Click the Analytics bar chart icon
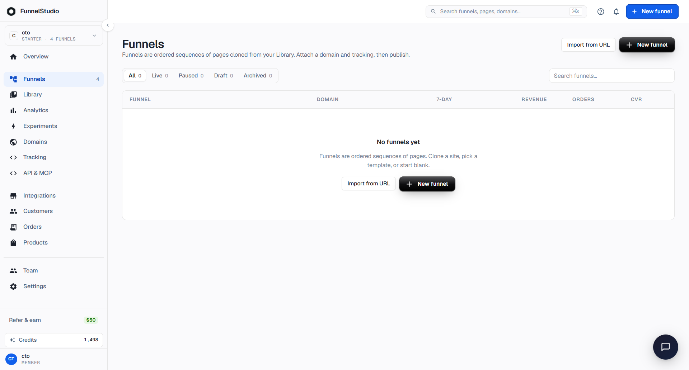689x370 pixels. 13,110
